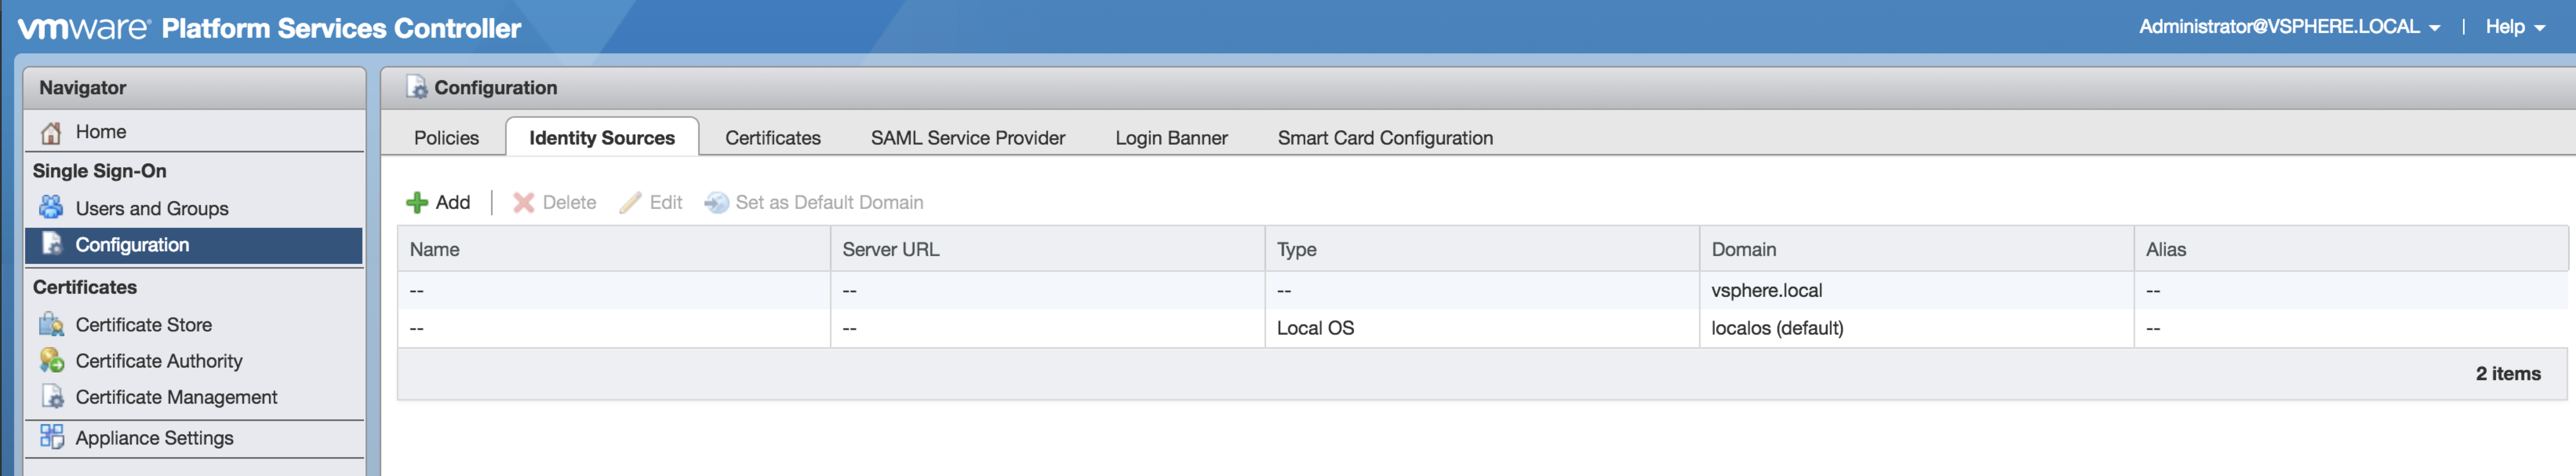Screen dimensions: 2576x476
Task: Select the Login Banner tab
Action: 1171,138
